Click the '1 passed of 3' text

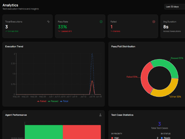[66, 31]
